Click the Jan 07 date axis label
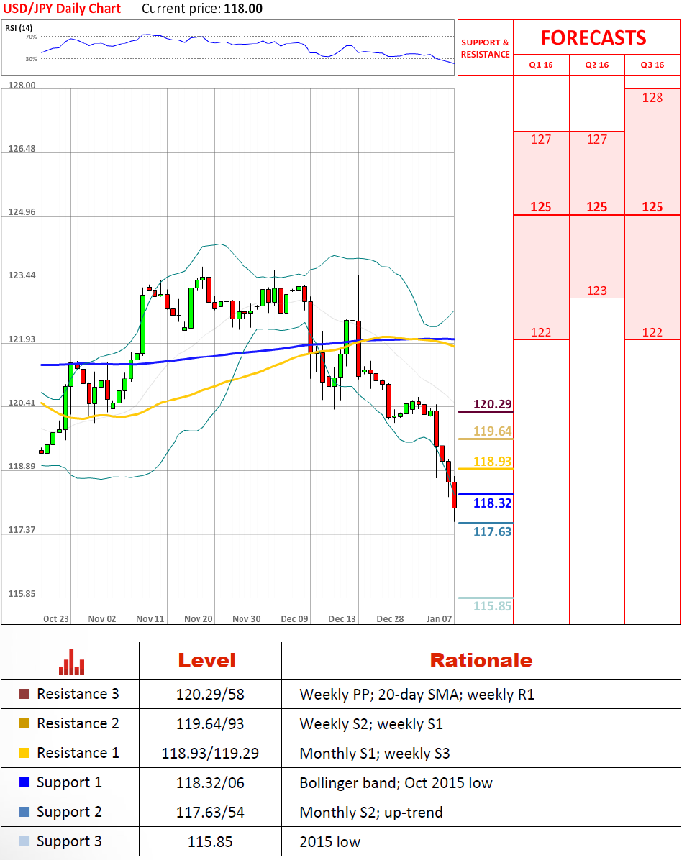This screenshot has width=687, height=860. coord(439,618)
